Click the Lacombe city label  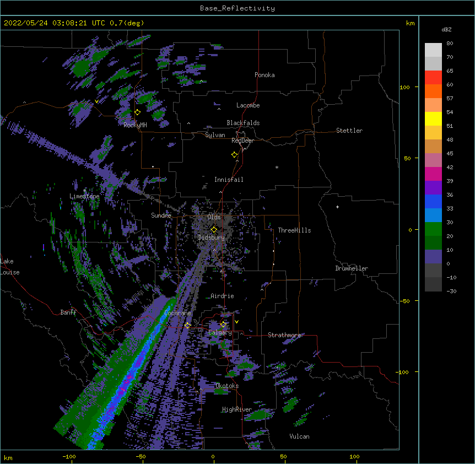click(x=248, y=105)
